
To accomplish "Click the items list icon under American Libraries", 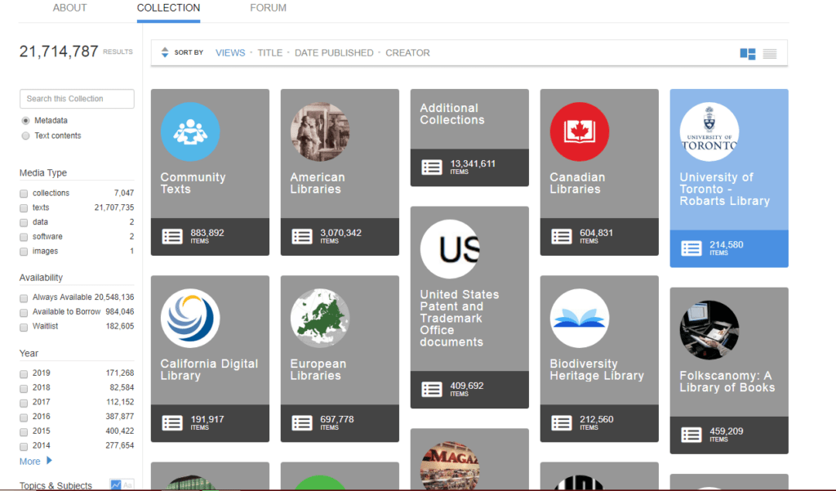I will 302,236.
